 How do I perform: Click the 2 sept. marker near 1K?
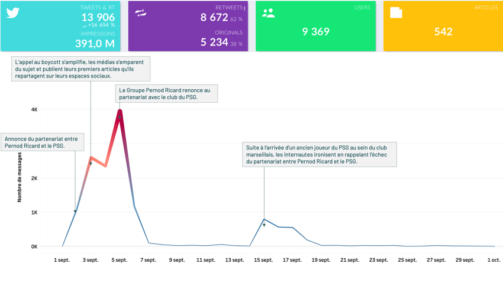point(75,212)
